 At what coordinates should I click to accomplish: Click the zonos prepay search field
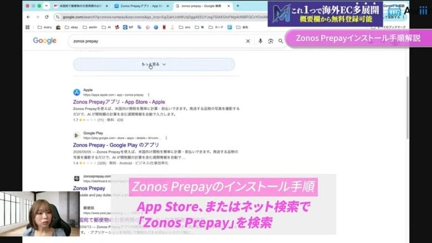(x=157, y=41)
